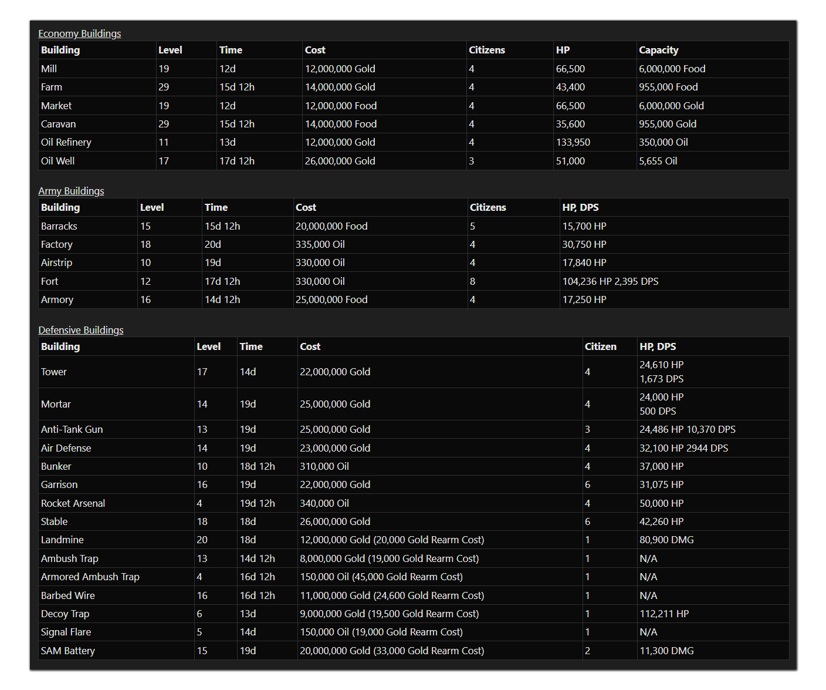Click the Fort building cell

(x=88, y=281)
